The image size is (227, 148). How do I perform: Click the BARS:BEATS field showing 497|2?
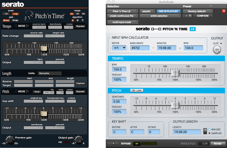pos(140,48)
